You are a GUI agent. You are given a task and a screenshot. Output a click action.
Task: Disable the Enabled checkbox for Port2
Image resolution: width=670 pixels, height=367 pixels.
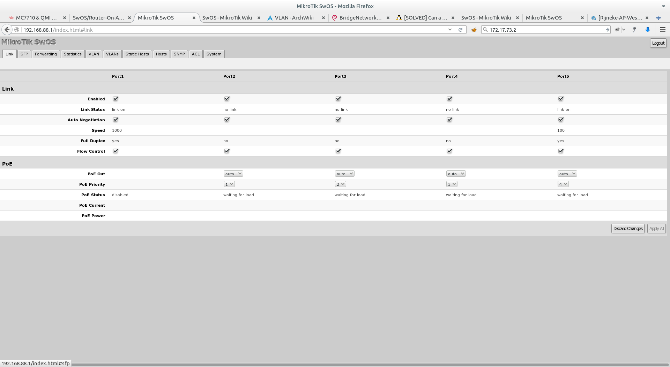(227, 99)
